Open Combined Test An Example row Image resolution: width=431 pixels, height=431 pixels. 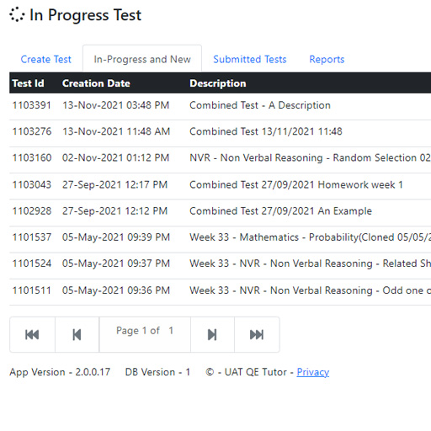[x=221, y=211]
